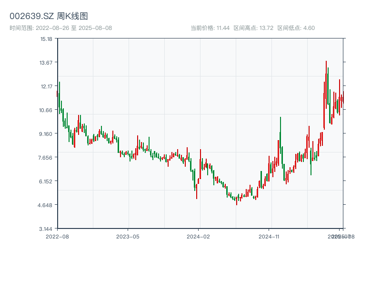
Task: Click the y-axis value 3.144
Action: (46, 229)
